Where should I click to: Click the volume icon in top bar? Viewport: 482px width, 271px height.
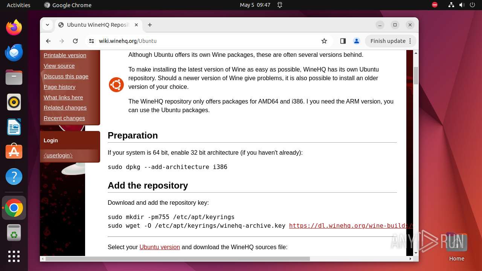pyautogui.click(x=462, y=5)
